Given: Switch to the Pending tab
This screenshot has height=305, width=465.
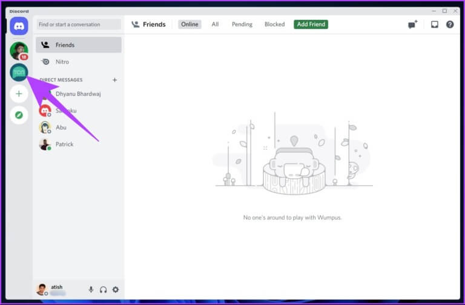Looking at the screenshot, I should tap(242, 24).
